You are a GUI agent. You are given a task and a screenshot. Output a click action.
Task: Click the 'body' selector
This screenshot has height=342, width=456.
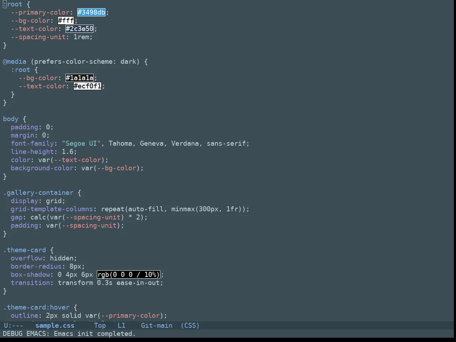pyautogui.click(x=11, y=119)
